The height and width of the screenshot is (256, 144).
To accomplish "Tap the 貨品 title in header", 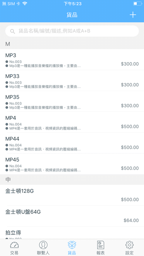I will (x=72, y=15).
